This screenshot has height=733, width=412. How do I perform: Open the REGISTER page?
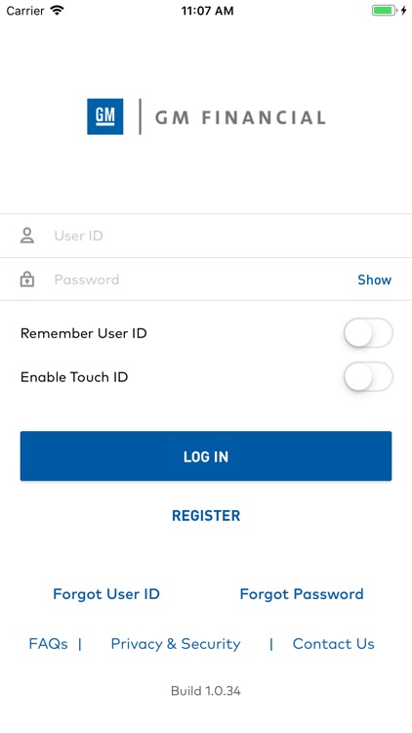click(206, 515)
